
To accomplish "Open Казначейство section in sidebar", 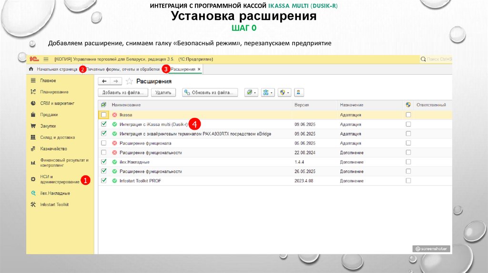I will (53, 149).
